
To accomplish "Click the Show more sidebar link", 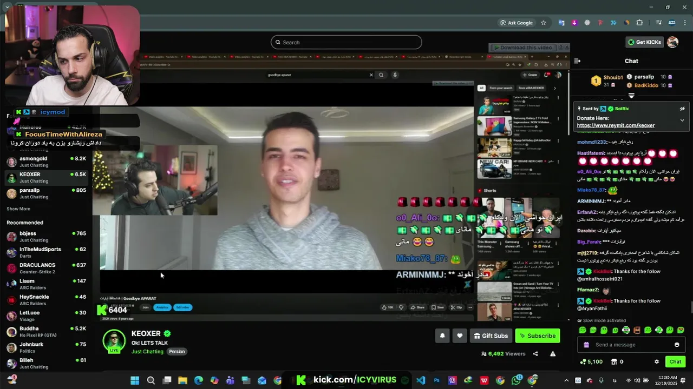I will (x=18, y=209).
